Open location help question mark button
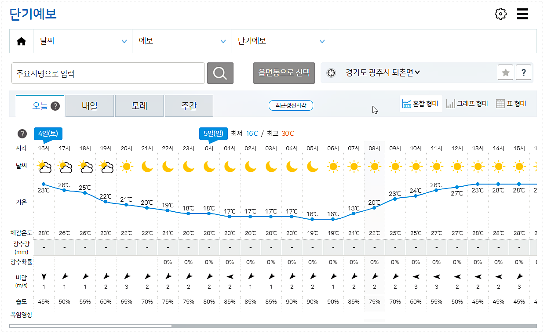The width and height of the screenshot is (544, 333). point(523,72)
